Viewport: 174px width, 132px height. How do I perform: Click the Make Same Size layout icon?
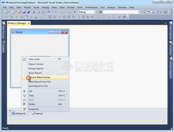pos(50,17)
